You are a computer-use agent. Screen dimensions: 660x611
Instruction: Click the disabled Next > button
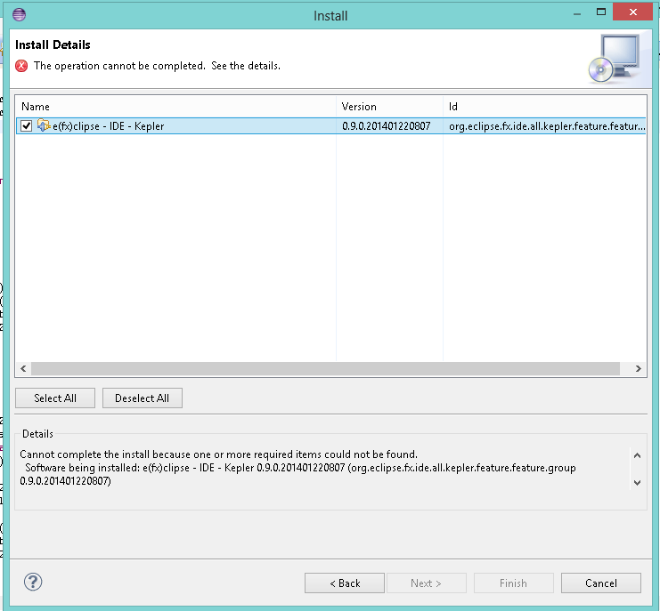pos(427,583)
